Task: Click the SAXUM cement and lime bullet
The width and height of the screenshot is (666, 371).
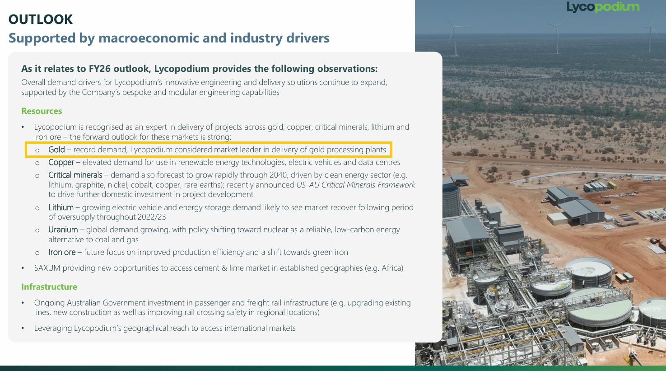Action: click(x=219, y=268)
